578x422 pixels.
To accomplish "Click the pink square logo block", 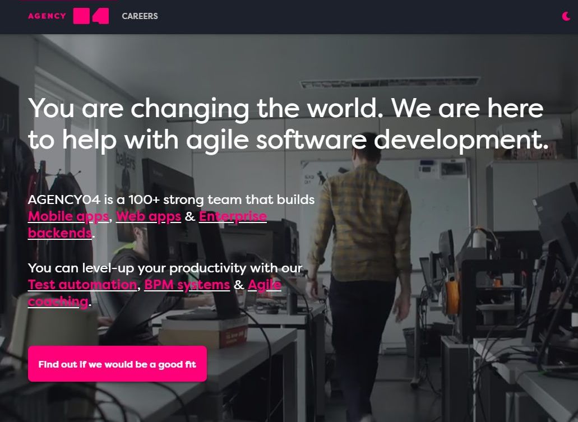I will (x=81, y=16).
